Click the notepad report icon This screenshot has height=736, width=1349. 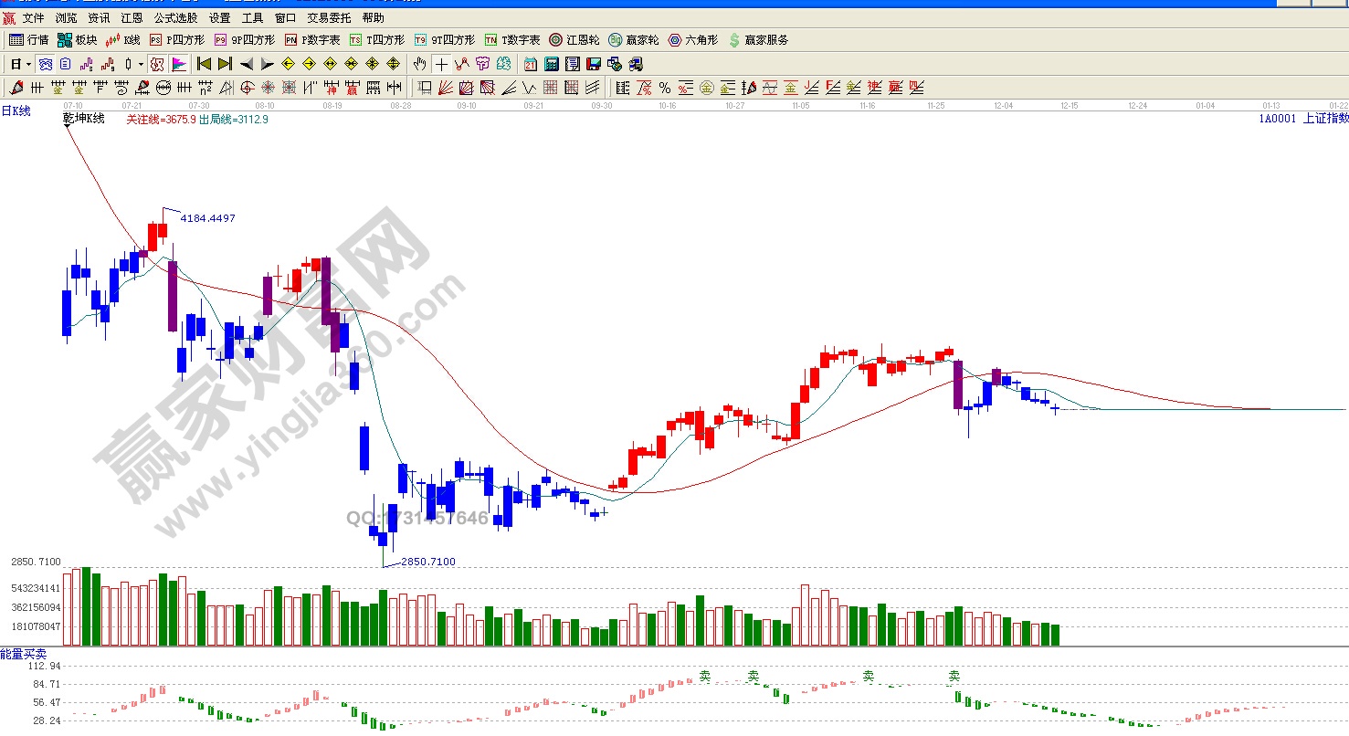point(573,64)
